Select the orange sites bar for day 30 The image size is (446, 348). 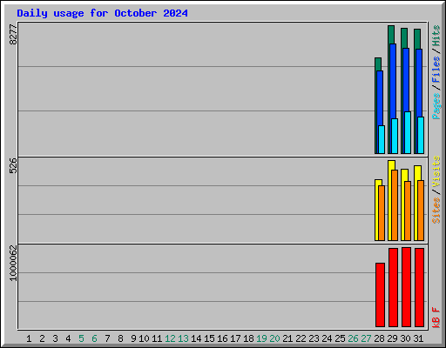[x=408, y=211]
